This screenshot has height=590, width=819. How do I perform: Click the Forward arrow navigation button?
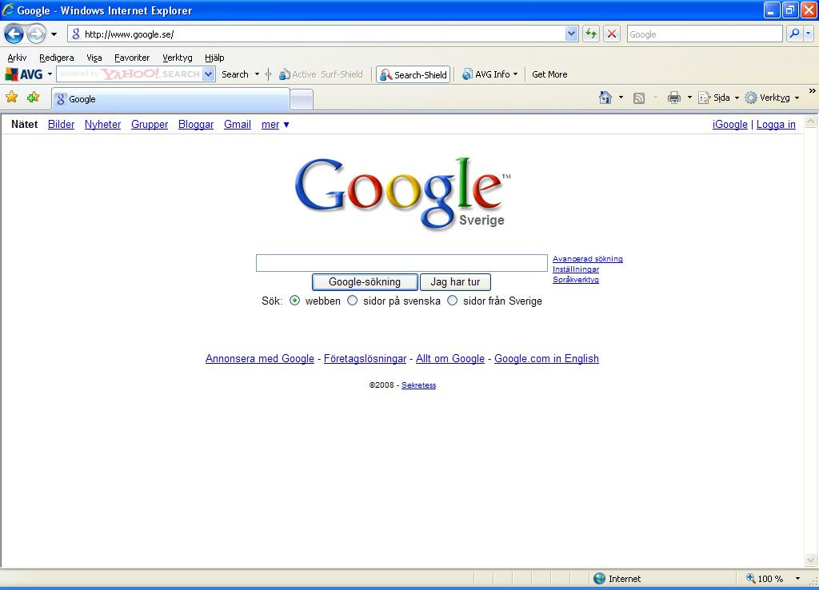[36, 34]
